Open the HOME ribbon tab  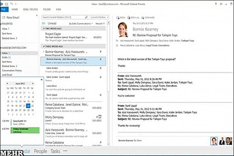15,9
